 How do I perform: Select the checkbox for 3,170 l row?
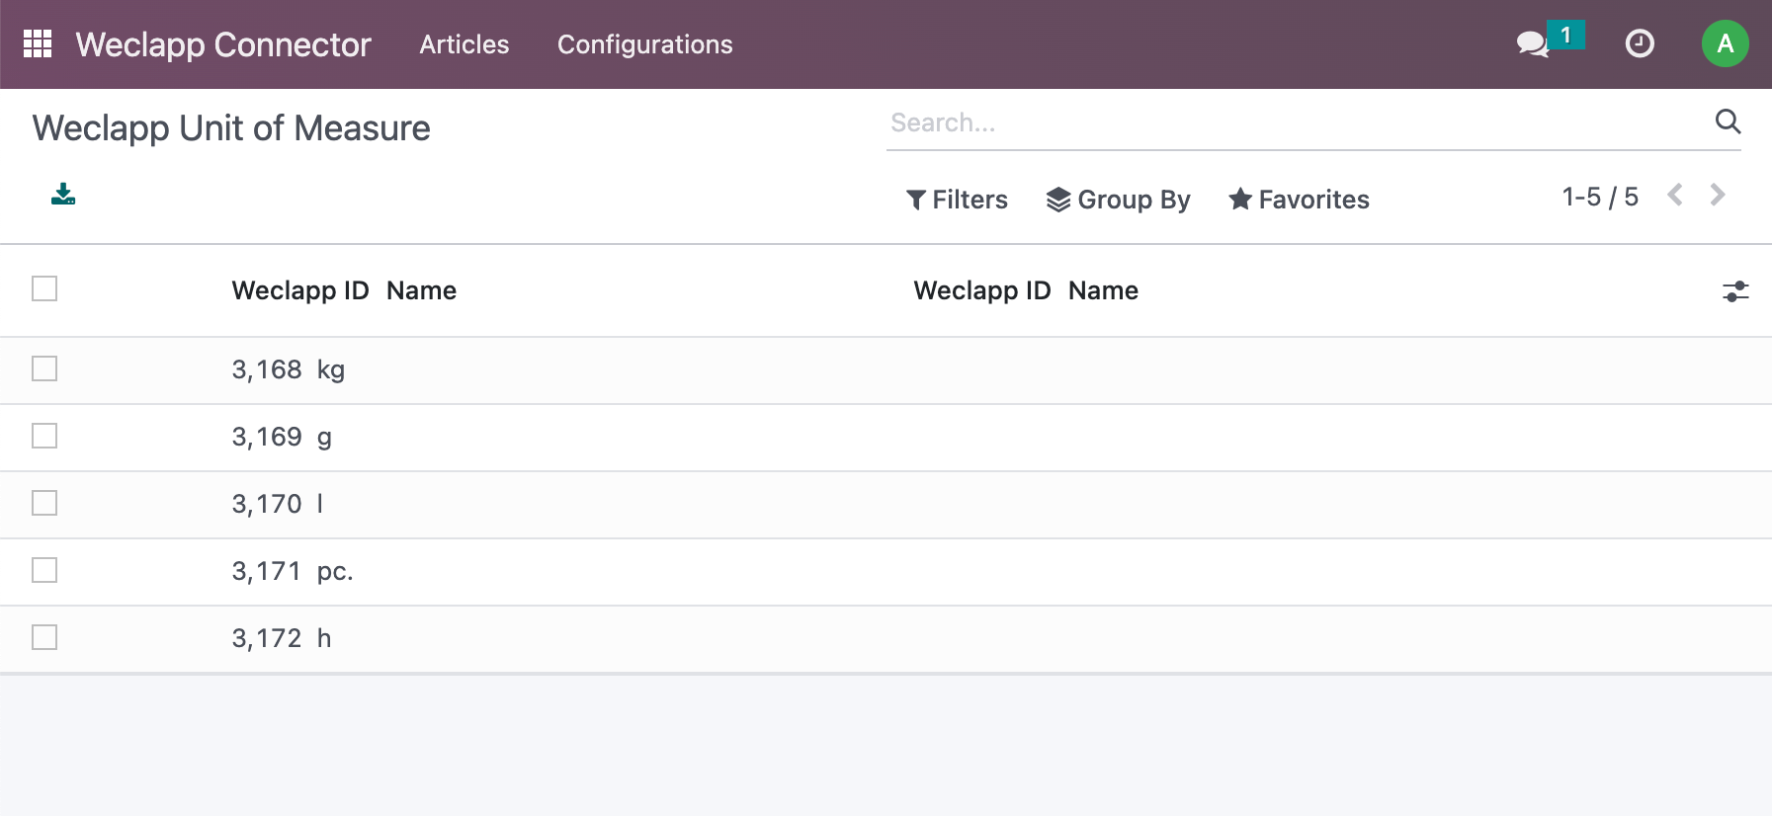[x=44, y=503]
